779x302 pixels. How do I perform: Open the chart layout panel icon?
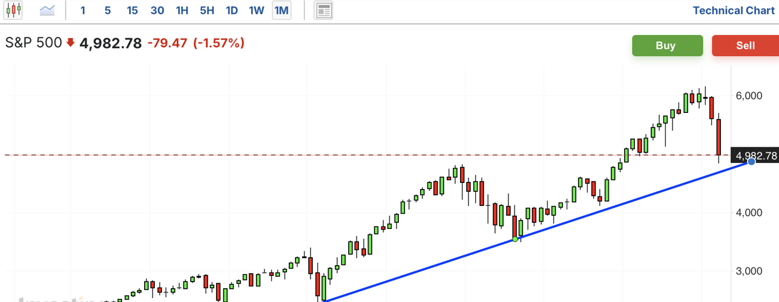click(x=324, y=10)
